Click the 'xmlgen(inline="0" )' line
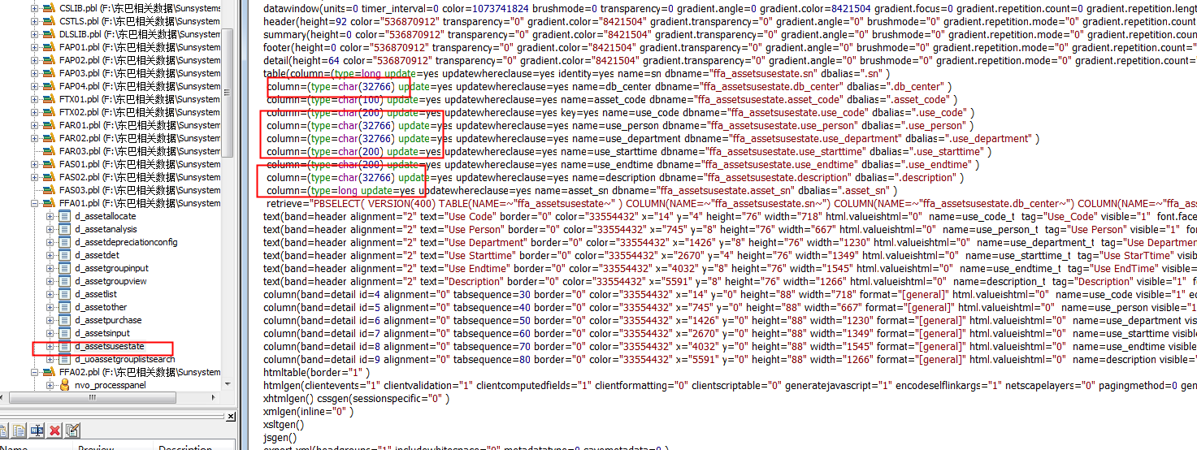 pos(309,411)
